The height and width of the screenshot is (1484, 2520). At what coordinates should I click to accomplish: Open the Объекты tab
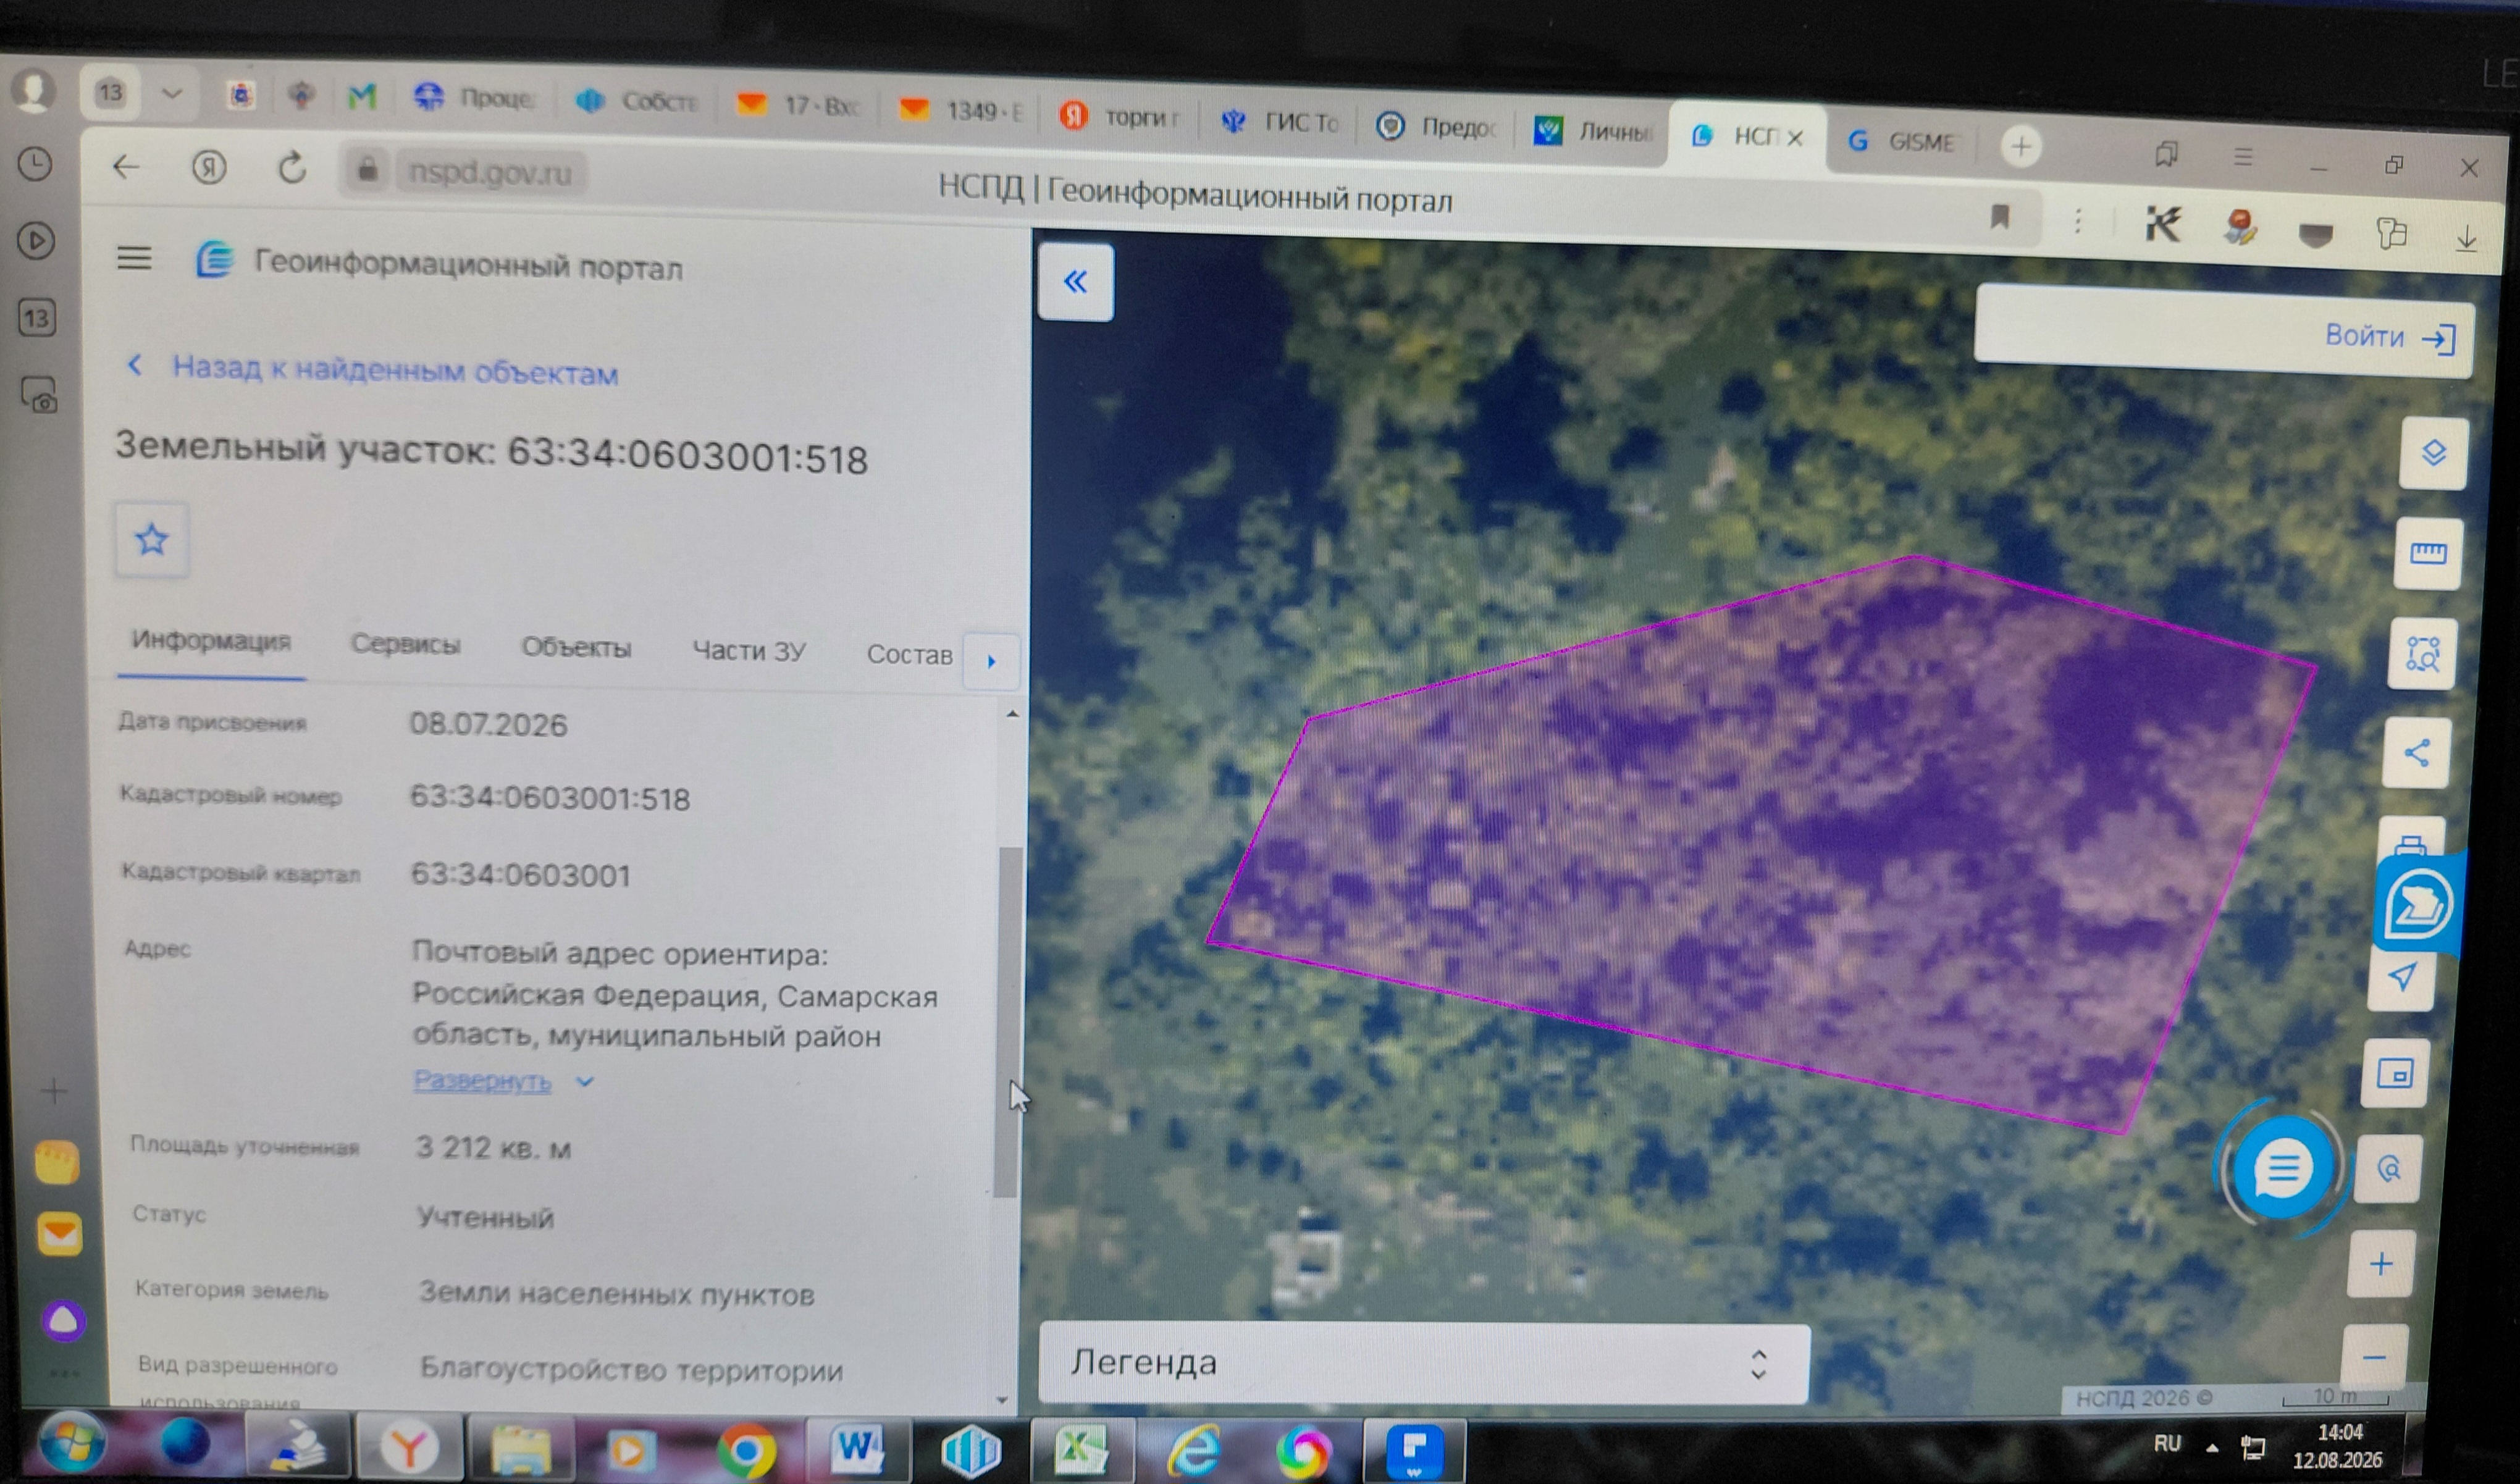[576, 648]
